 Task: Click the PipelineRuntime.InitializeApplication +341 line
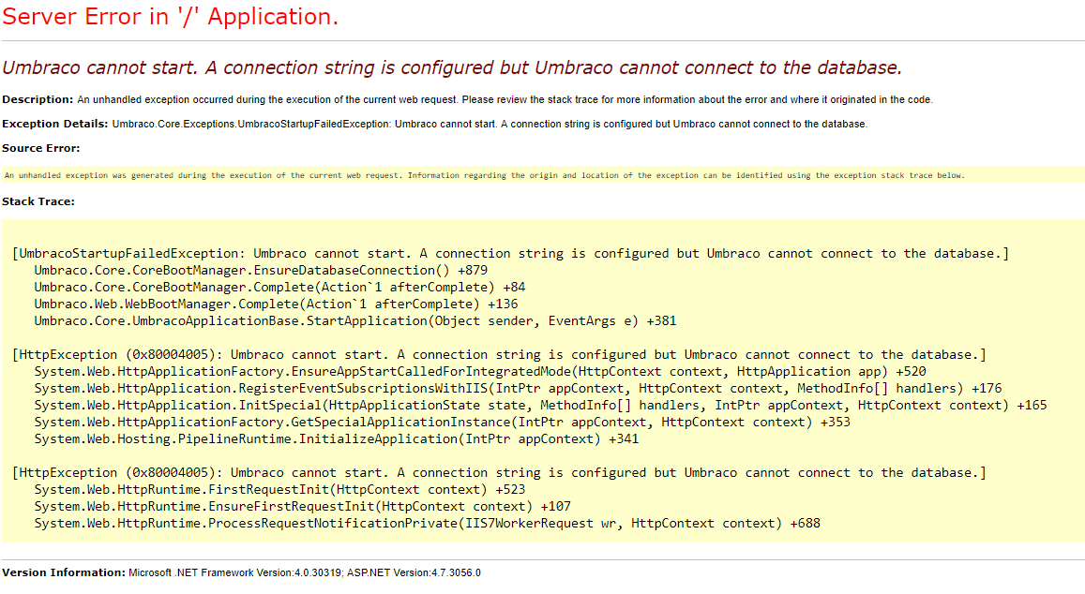[337, 439]
